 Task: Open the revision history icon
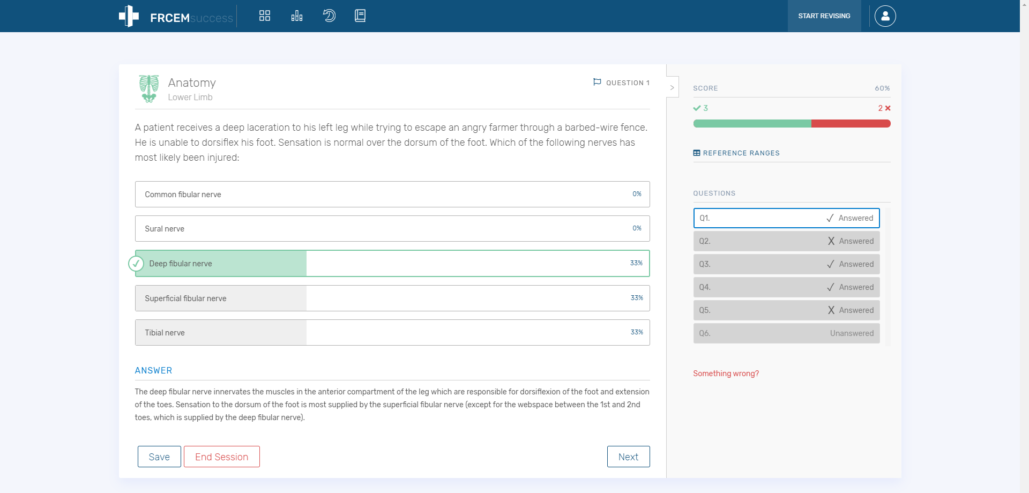[x=329, y=16]
